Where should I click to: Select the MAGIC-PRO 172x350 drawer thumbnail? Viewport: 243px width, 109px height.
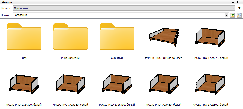click(x=71, y=84)
